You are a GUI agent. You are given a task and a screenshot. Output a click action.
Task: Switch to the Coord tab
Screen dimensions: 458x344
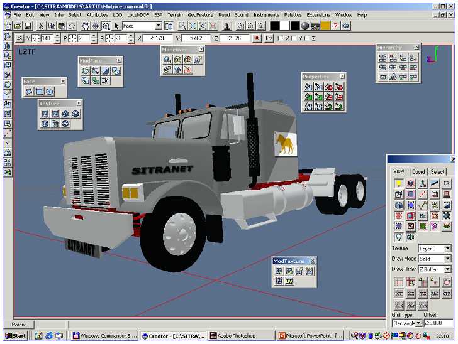click(x=418, y=172)
